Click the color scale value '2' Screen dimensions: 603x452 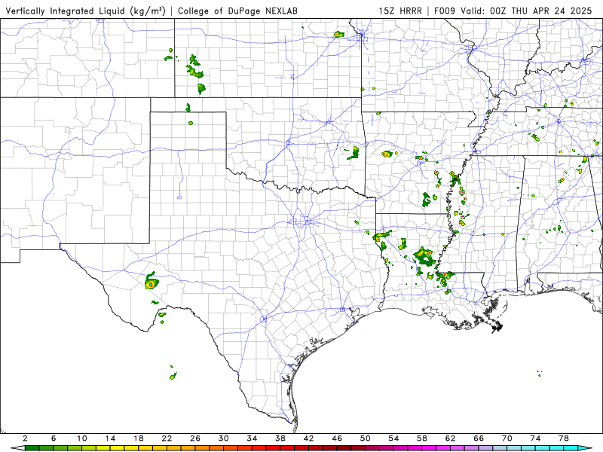click(26, 438)
